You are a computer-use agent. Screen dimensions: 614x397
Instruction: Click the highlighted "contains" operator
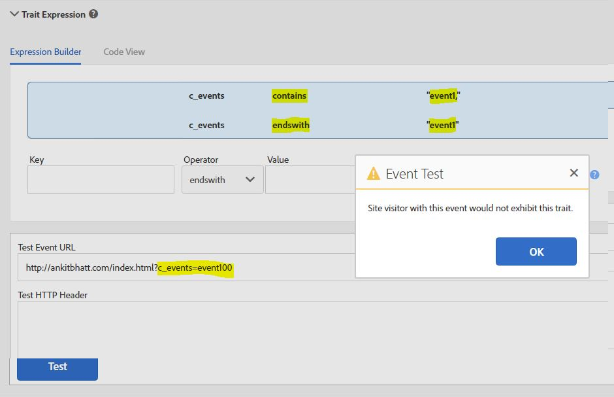pos(289,95)
